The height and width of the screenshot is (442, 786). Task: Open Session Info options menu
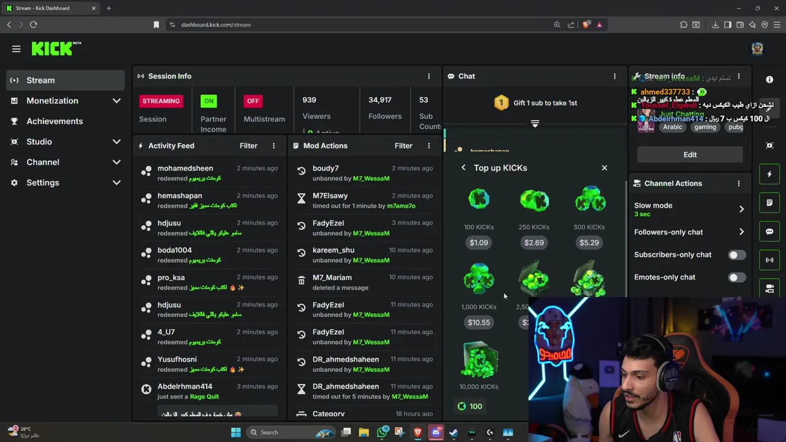point(429,76)
